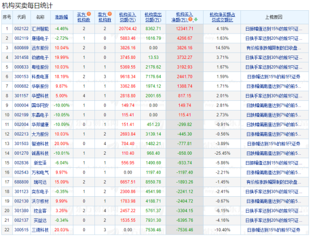Screen dimensions: 311x237
Task: Open stock code 301157 link
Action: [x=21, y=96]
